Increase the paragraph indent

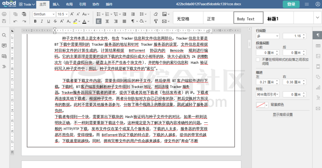[133, 14]
